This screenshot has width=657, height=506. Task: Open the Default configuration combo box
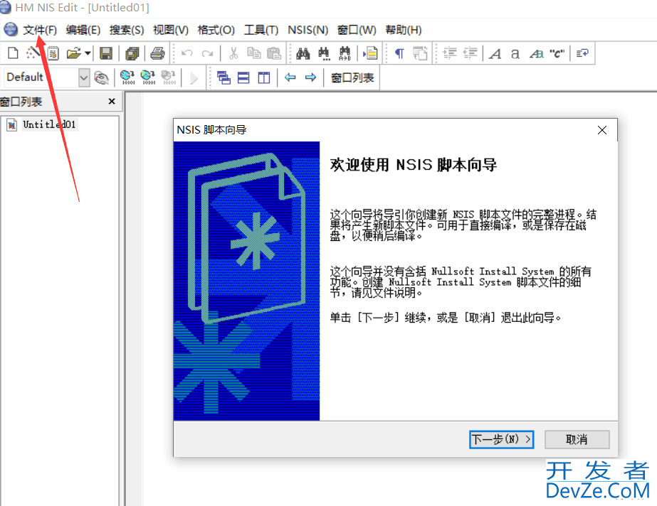pyautogui.click(x=48, y=77)
